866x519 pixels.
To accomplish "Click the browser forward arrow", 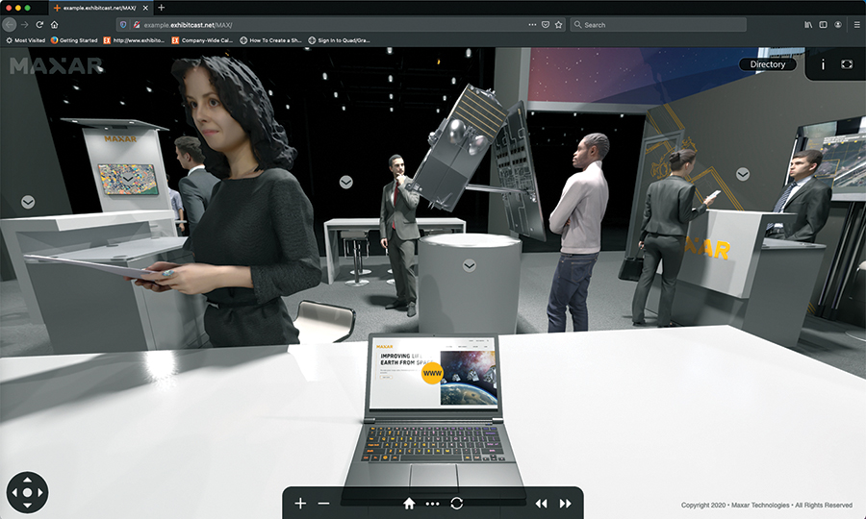I will pos(24,25).
